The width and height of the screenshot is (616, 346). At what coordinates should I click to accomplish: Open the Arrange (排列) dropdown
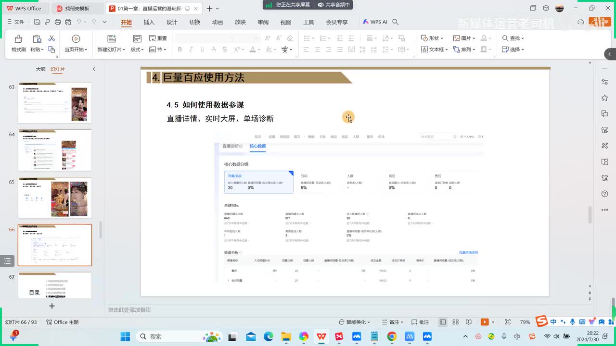coord(464,49)
